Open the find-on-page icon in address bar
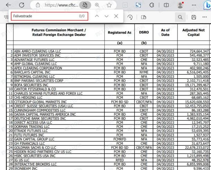The image size is (211, 170). [x=85, y=5]
